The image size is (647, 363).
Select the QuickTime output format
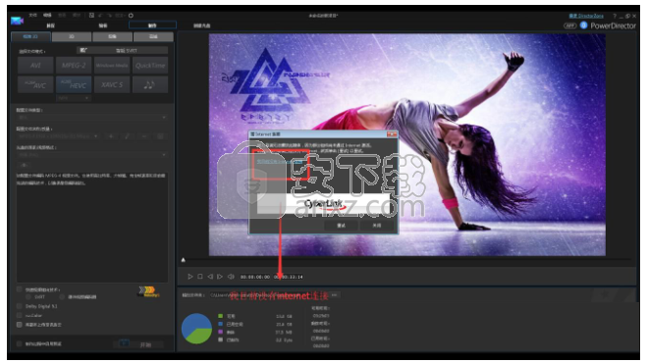pos(150,65)
